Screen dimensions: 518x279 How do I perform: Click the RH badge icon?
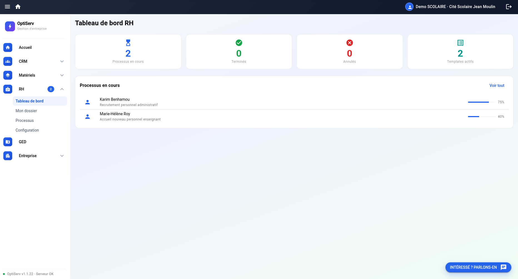point(8,89)
